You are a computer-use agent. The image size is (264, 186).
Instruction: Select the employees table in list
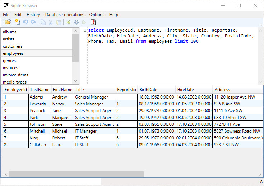click(x=37, y=53)
